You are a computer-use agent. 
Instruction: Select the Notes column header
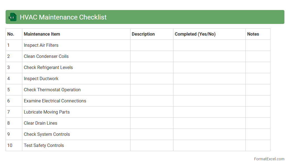coord(253,34)
